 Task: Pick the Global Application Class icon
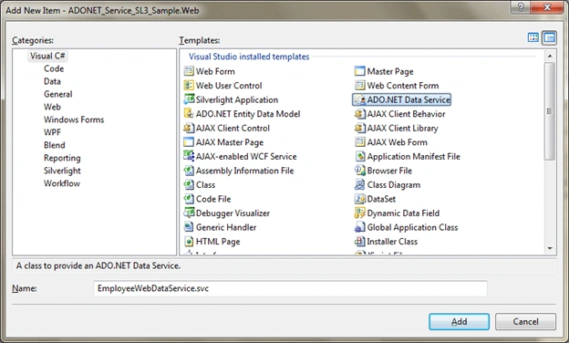pos(359,227)
